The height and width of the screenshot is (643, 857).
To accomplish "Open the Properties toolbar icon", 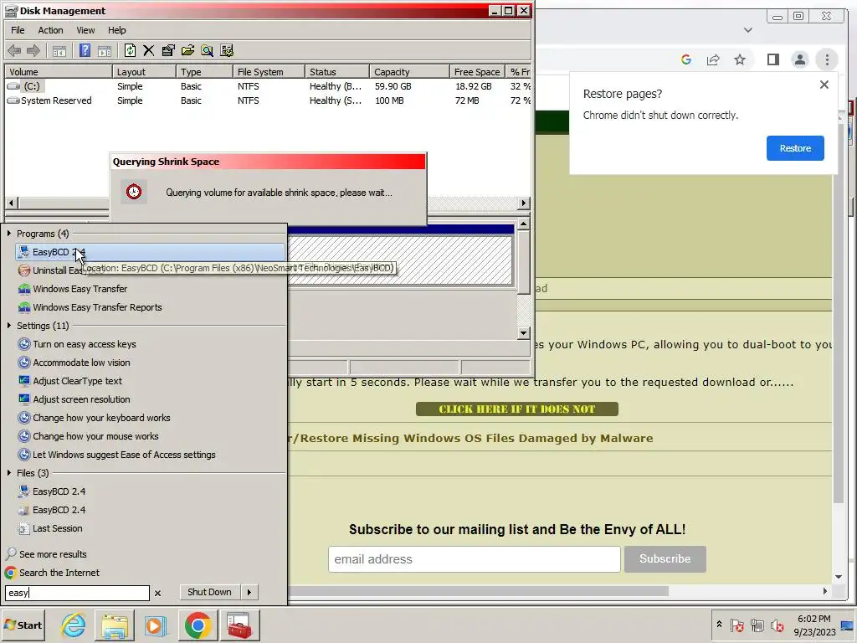I will coord(168,51).
